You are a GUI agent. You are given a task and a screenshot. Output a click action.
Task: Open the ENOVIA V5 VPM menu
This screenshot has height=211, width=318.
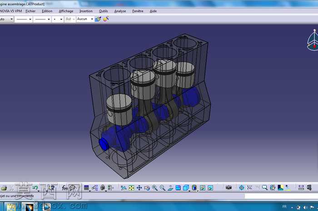point(11,11)
